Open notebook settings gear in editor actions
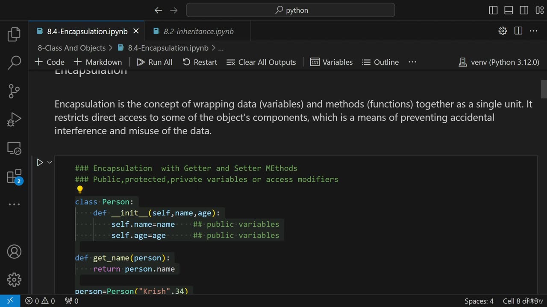Image resolution: width=547 pixels, height=307 pixels. pos(503,31)
